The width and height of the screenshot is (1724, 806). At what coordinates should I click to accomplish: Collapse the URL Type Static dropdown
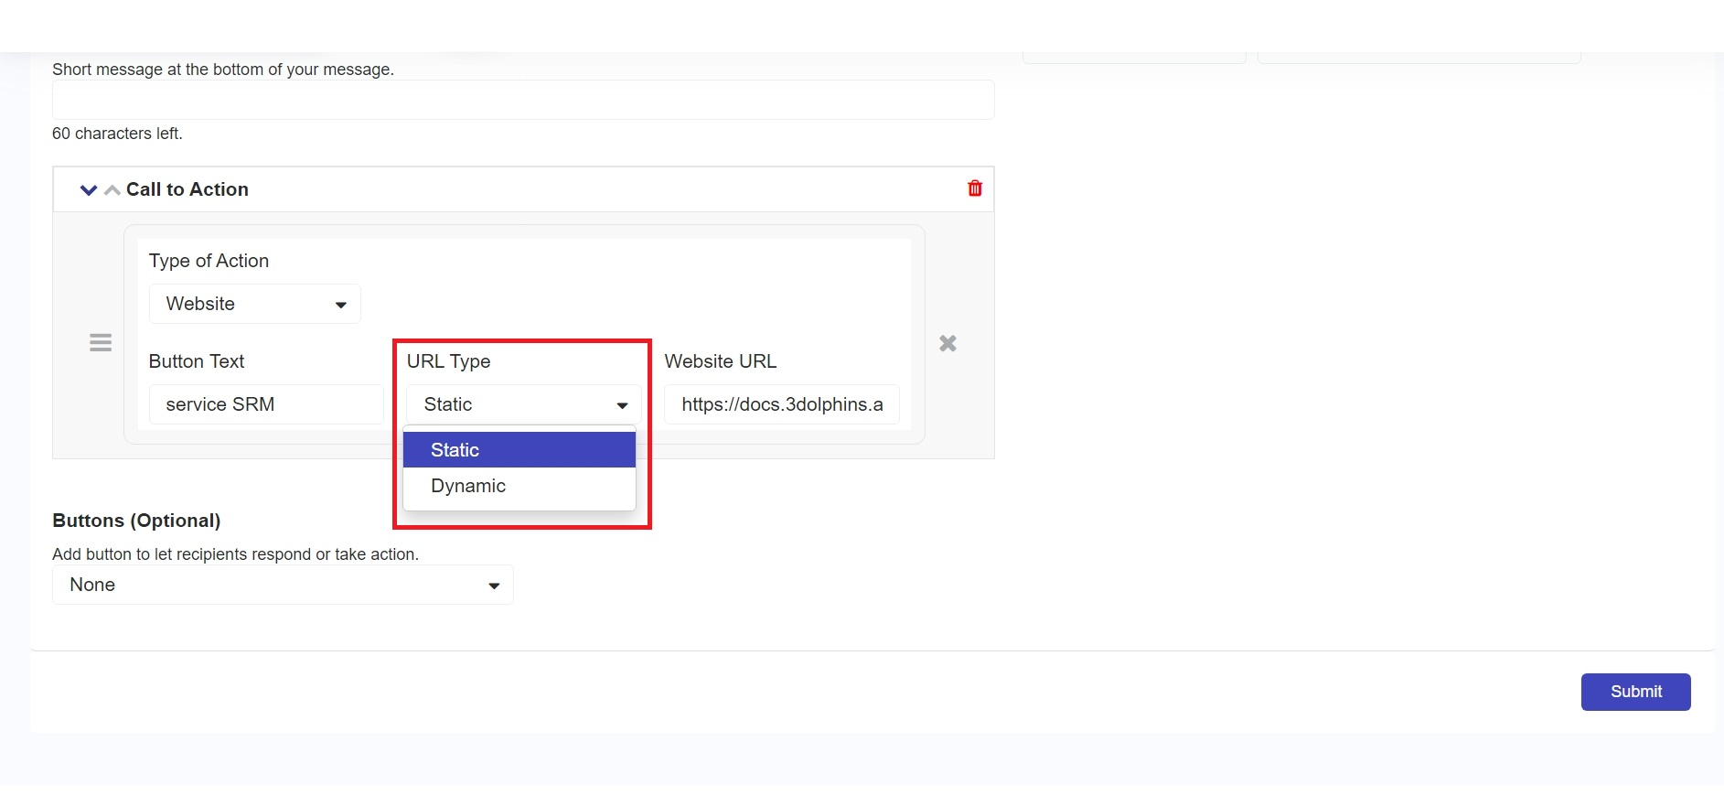pos(522,404)
